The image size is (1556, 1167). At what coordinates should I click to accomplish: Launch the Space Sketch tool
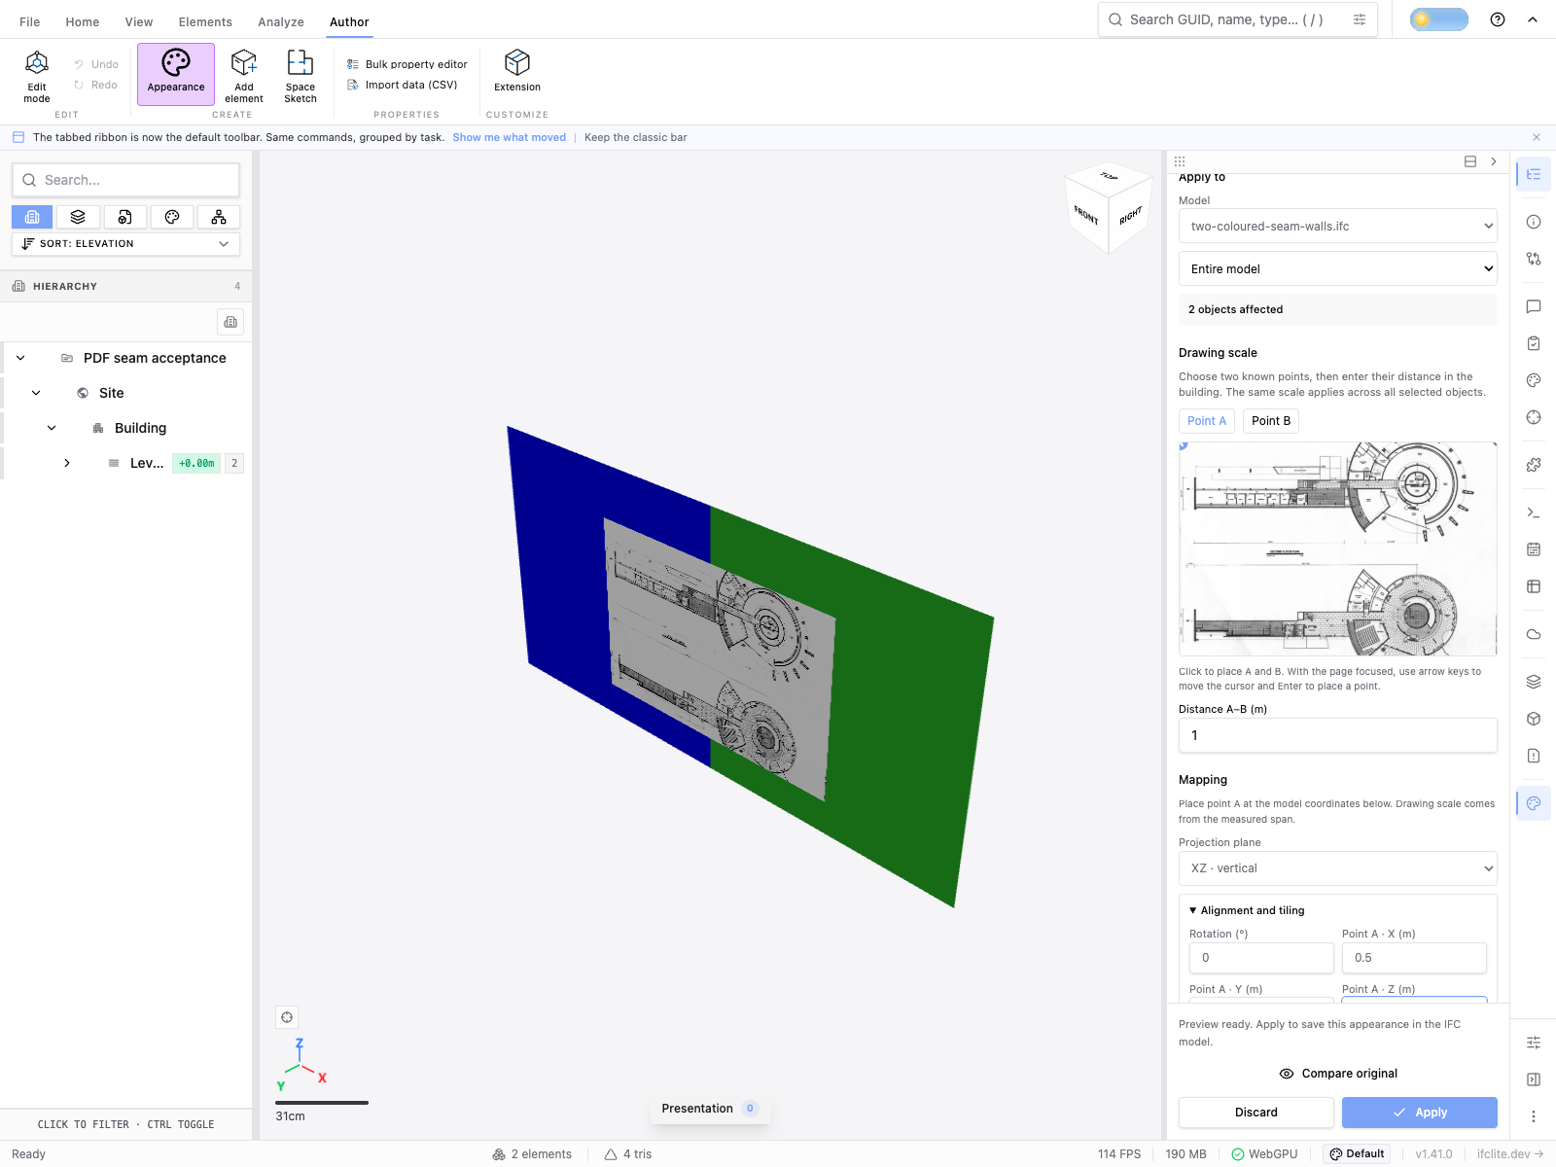point(301,76)
